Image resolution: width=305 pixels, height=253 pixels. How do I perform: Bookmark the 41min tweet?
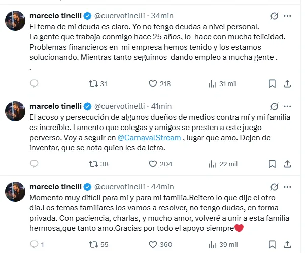[272, 164]
